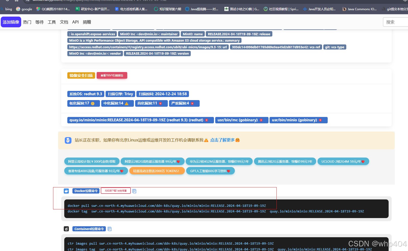This screenshot has width=408, height=251.
Task: View the TRIVY scan report button
Action: coord(112,76)
